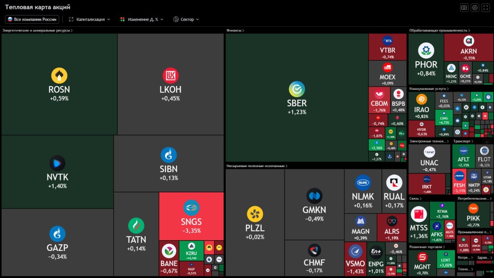Click the PIKK PIK logo
The width and height of the screenshot is (494, 278).
click(x=473, y=209)
